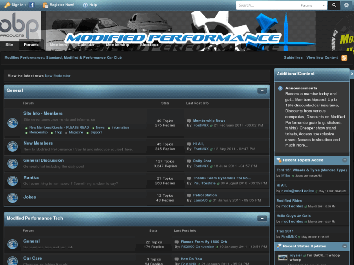Open the Modified Rides recent topic
The height and width of the screenshot is (265, 354).
(x=289, y=201)
